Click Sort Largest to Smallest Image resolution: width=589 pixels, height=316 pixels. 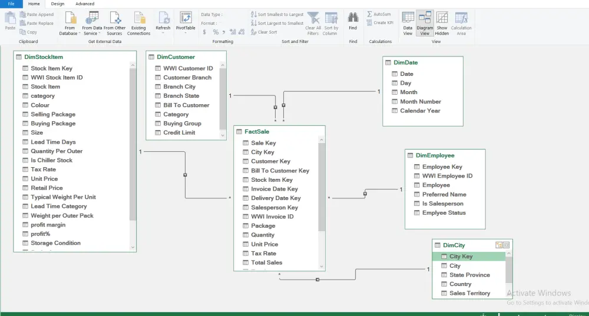point(277,24)
